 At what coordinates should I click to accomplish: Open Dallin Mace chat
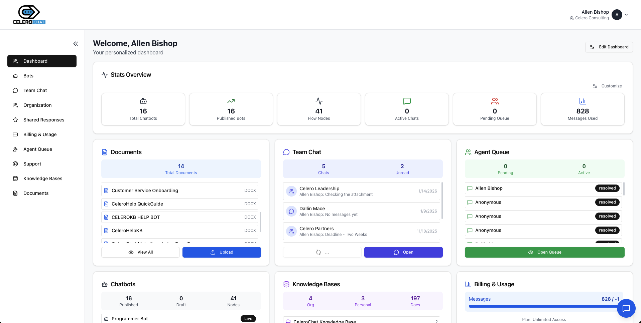(362, 211)
